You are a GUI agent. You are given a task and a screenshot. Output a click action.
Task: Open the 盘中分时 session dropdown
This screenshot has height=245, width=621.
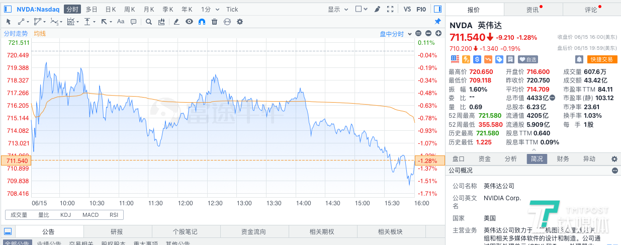click(x=395, y=34)
